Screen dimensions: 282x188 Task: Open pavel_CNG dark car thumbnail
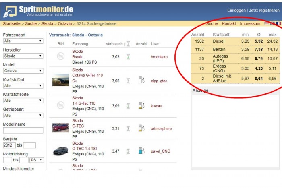(60, 151)
